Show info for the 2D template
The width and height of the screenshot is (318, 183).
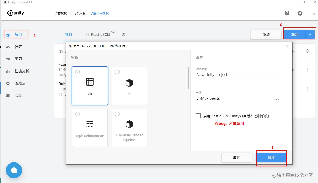pyautogui.click(x=78, y=72)
